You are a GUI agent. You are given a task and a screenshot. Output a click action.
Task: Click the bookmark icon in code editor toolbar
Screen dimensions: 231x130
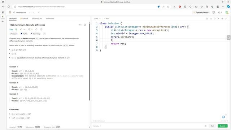click(207, 18)
